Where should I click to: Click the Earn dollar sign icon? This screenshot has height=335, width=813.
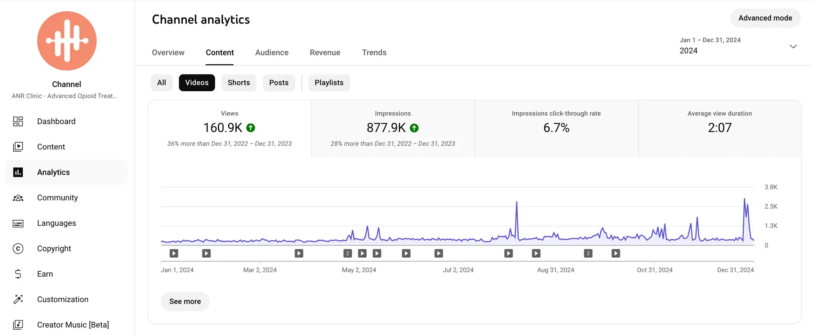point(18,274)
